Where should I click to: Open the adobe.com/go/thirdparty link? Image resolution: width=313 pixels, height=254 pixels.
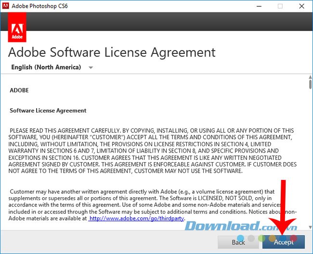(x=136, y=218)
